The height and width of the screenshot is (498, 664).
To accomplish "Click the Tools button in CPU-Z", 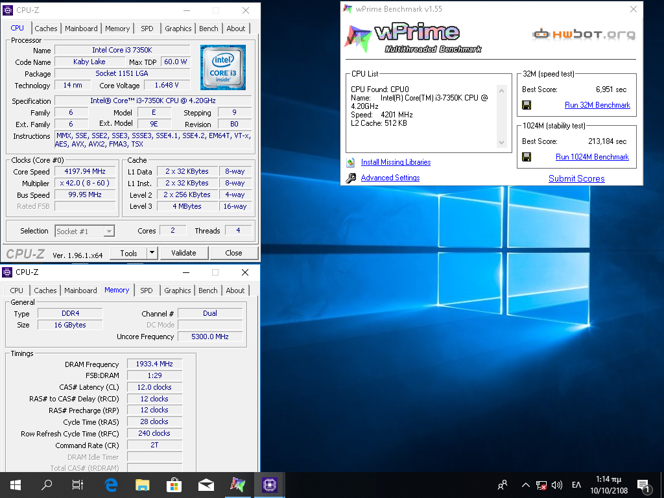I will point(129,253).
